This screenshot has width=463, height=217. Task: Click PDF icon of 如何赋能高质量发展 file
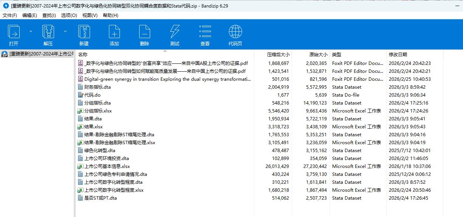[x=80, y=71]
